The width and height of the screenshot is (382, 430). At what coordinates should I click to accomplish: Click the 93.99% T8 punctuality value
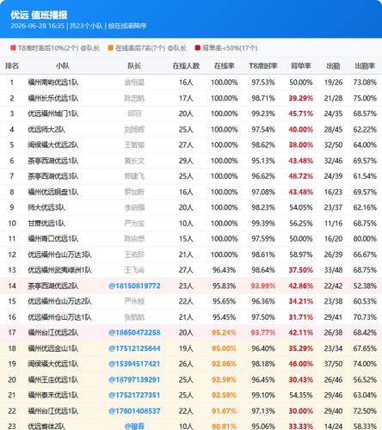tap(263, 286)
